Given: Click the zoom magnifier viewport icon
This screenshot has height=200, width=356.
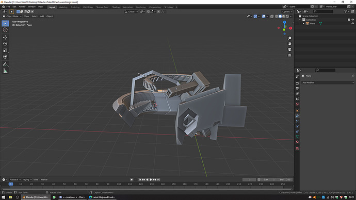Looking at the screenshot, I should 289,38.
